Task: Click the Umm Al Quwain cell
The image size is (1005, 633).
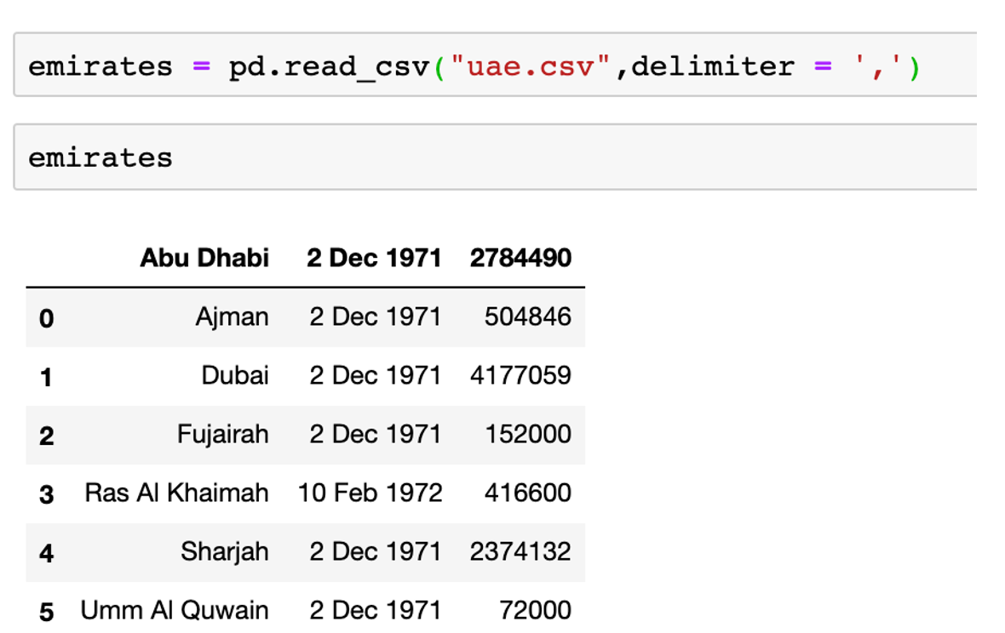Action: click(x=175, y=610)
